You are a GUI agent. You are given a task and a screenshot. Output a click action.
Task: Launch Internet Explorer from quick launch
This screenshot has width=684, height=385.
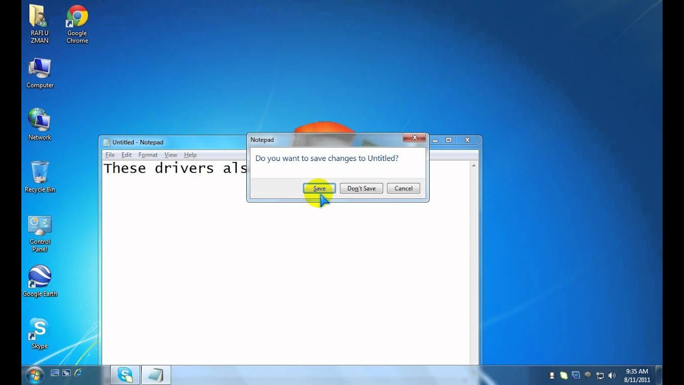78,373
